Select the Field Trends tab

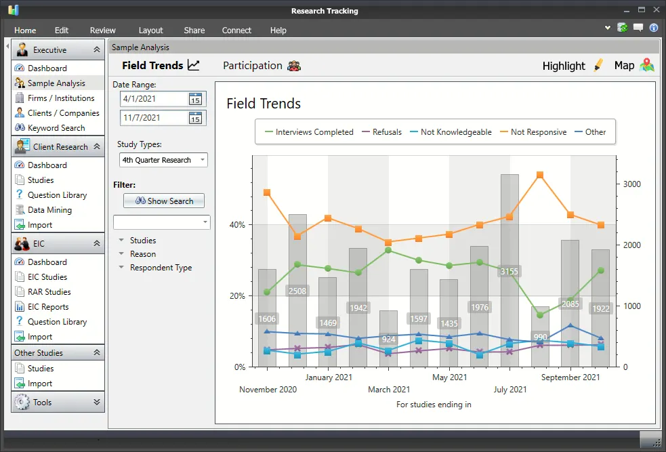pos(161,66)
